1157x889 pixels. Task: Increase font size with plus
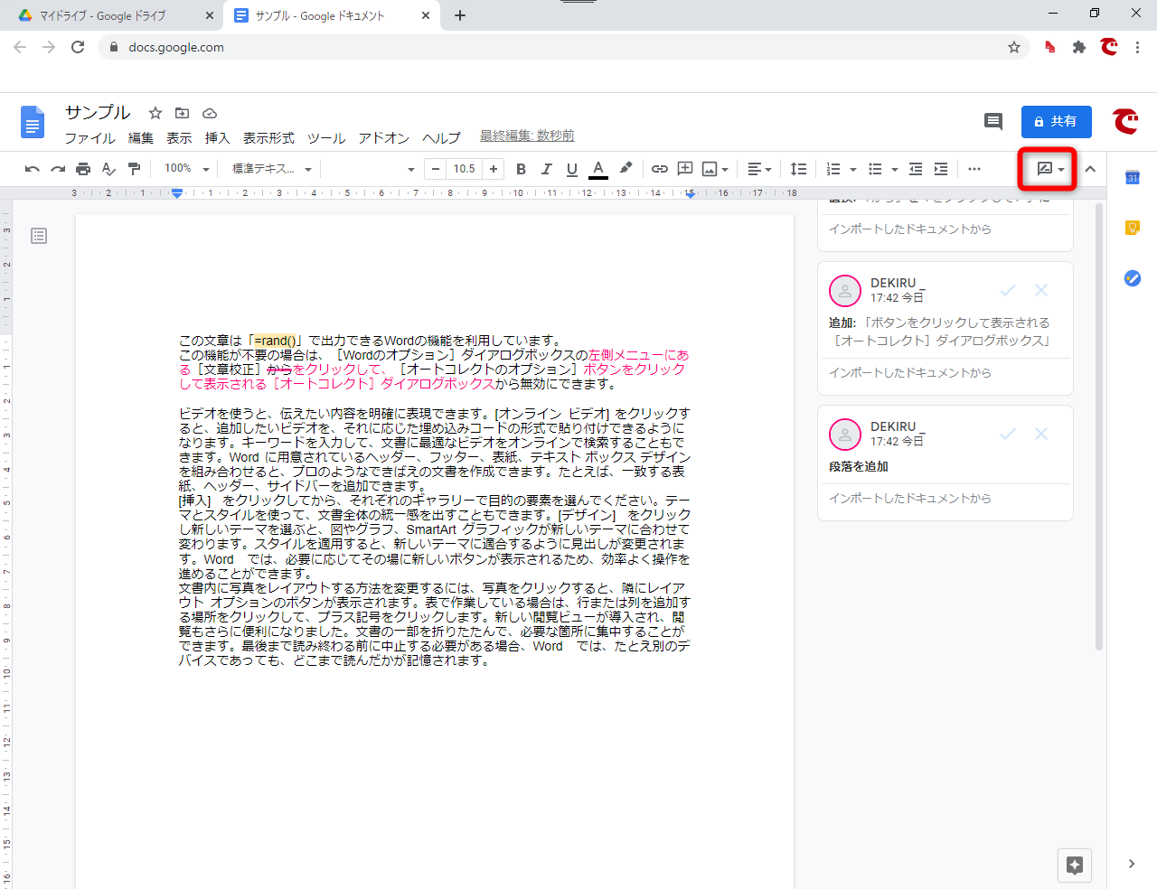tap(494, 169)
